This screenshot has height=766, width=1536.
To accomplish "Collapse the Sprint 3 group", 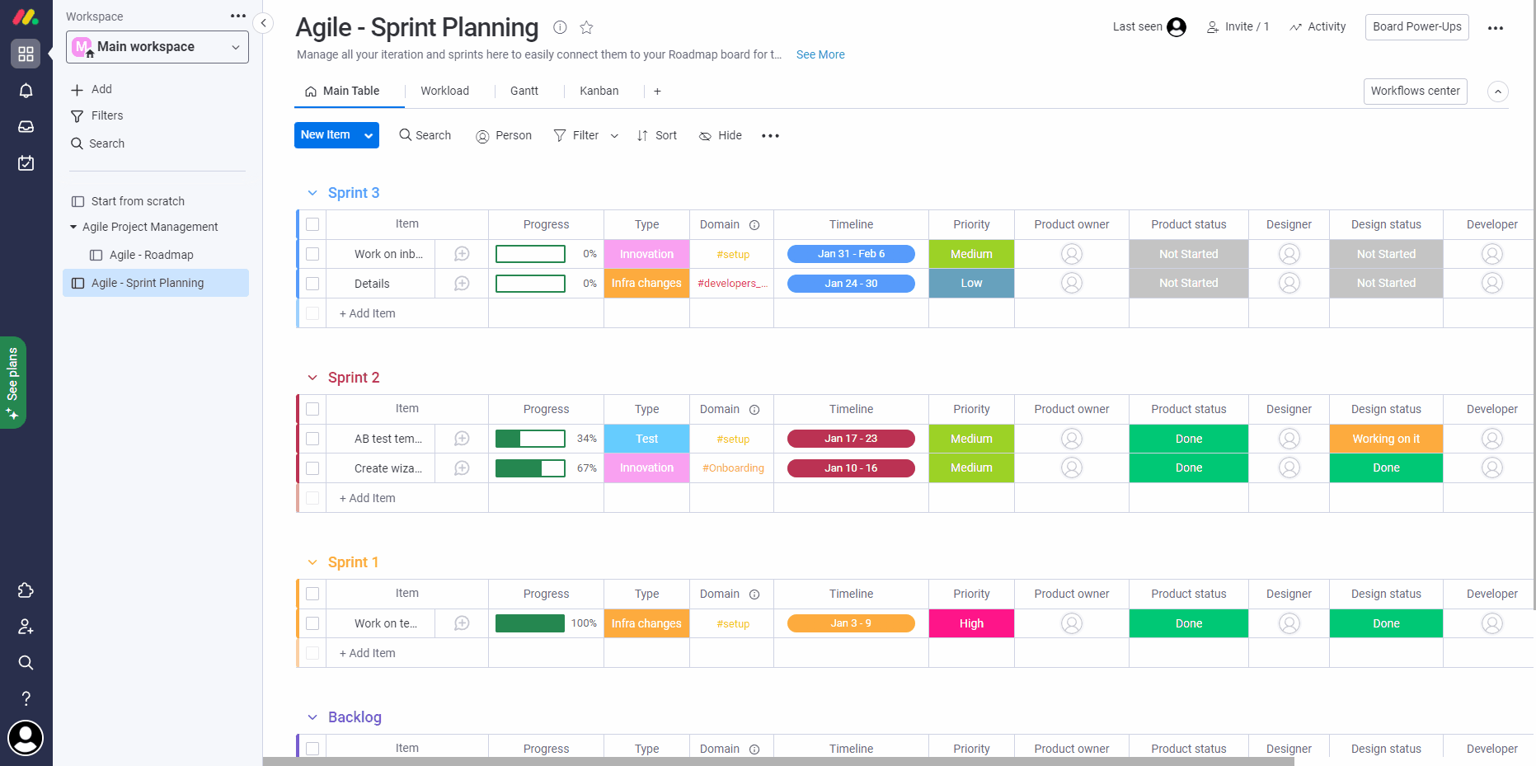I will 312,193.
